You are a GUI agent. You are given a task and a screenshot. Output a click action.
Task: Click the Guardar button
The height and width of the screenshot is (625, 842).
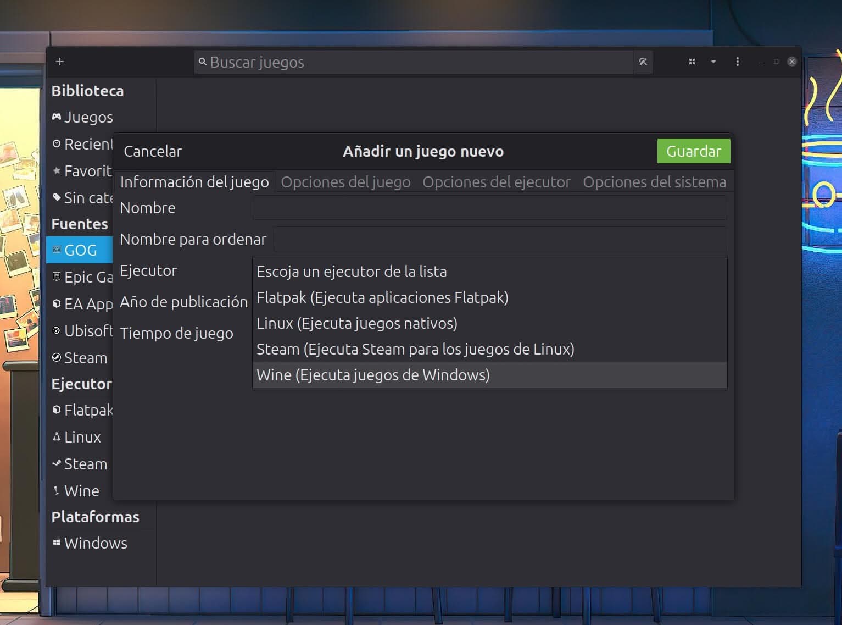(x=693, y=151)
